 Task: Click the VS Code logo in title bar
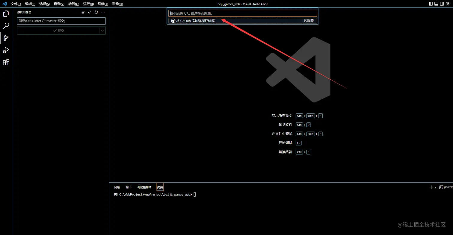pos(4,4)
